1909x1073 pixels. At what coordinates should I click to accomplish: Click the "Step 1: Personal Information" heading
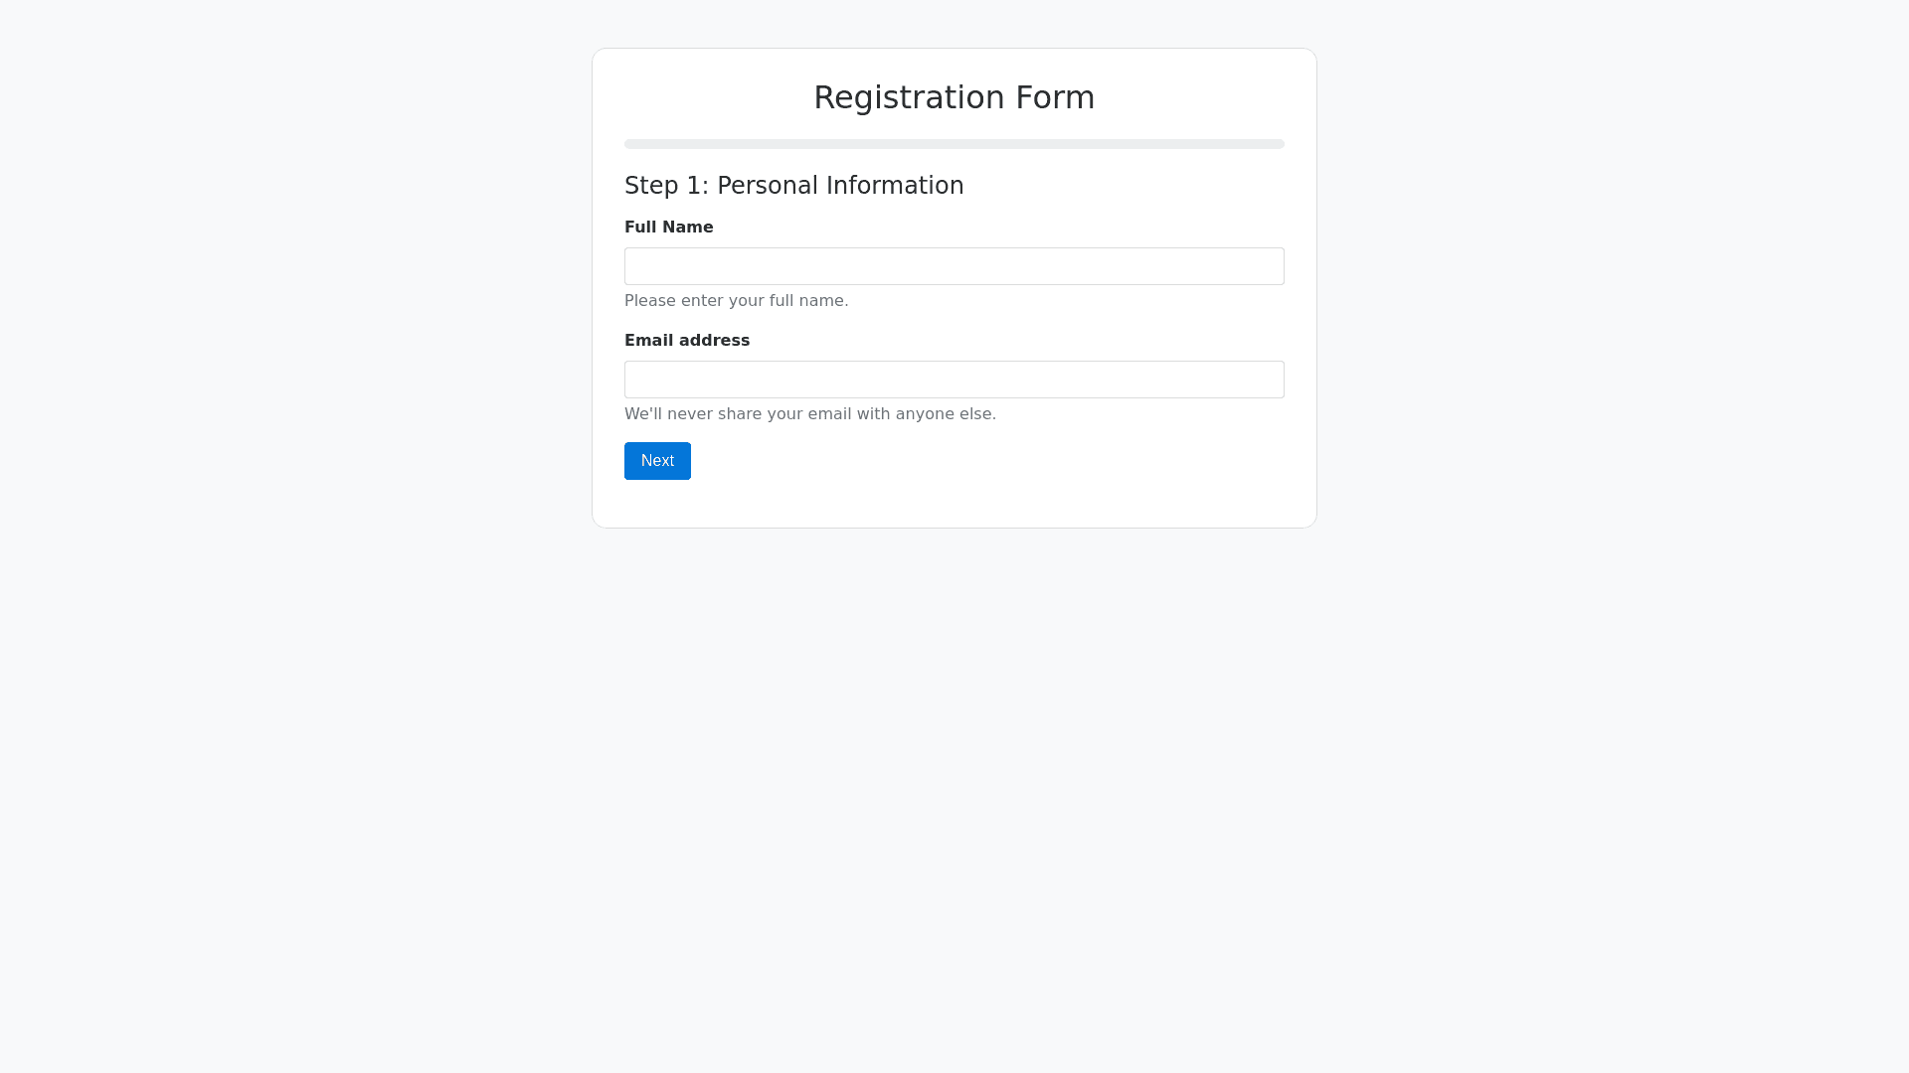tap(793, 186)
